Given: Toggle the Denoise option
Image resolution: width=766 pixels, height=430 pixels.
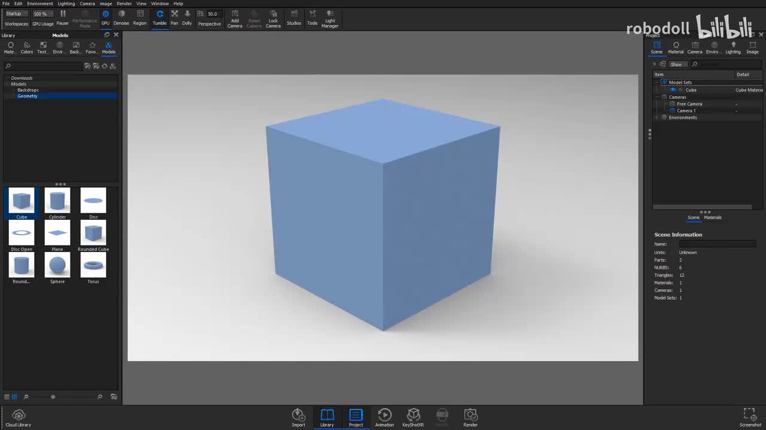Looking at the screenshot, I should tap(121, 17).
